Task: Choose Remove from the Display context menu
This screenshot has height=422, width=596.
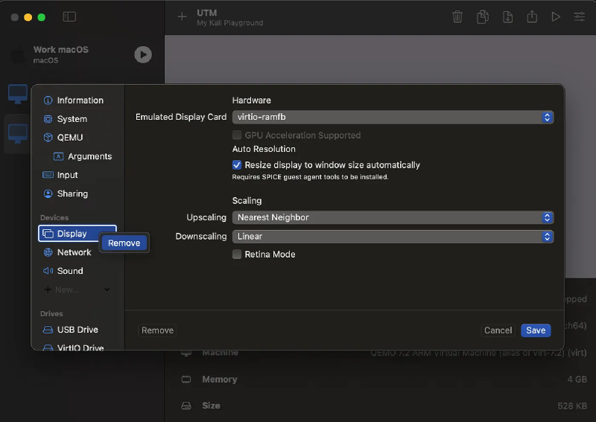Action: (x=124, y=243)
